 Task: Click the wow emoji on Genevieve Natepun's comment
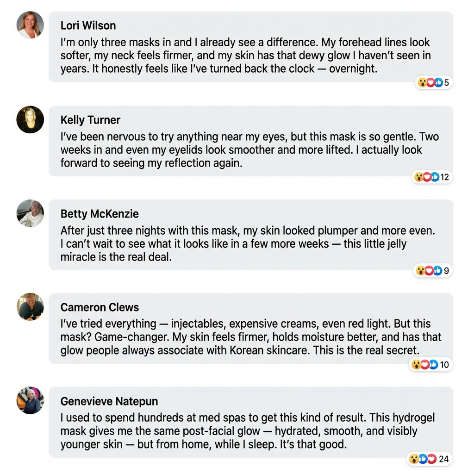click(414, 459)
